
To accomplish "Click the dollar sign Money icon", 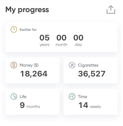I will tap(14, 65).
